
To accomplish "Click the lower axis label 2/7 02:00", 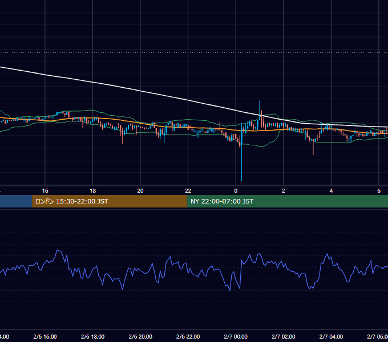I will click(284, 336).
